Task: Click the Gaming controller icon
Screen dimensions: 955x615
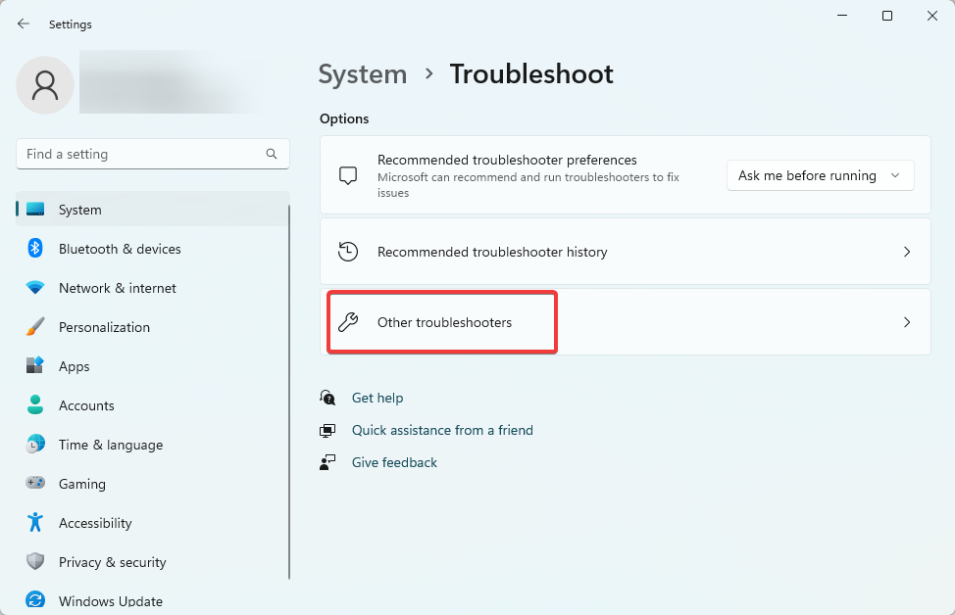Action: click(35, 483)
